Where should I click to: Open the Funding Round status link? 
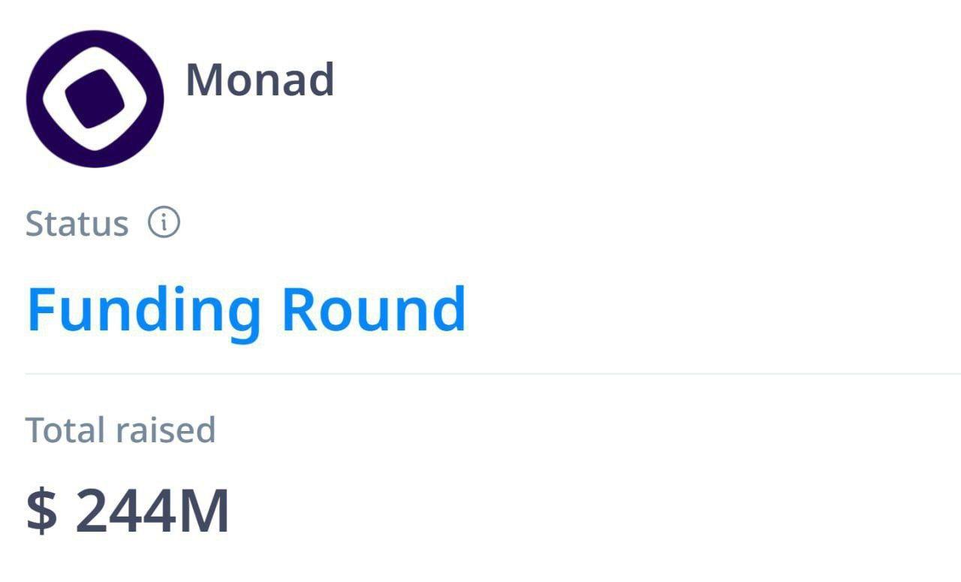click(x=246, y=309)
